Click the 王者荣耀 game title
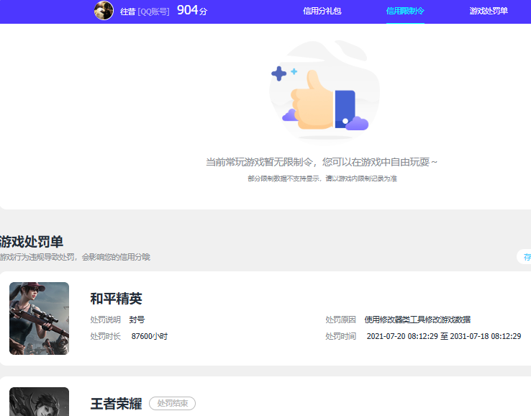This screenshot has width=531, height=416. click(116, 404)
